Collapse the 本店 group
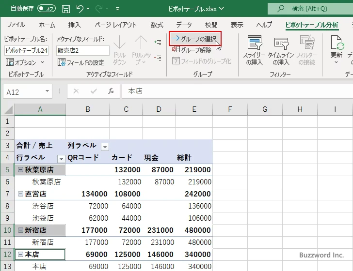Viewport: 353px width, 271px height. coord(20,255)
